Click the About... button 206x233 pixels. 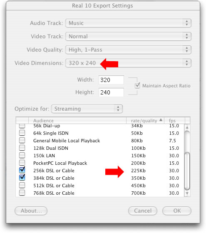point(31,211)
